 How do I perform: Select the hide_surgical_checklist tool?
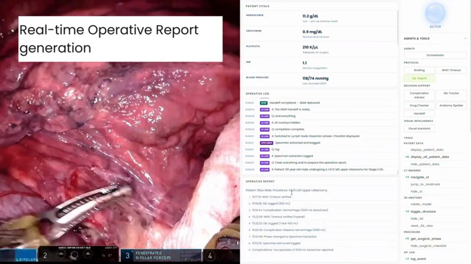coord(428,246)
